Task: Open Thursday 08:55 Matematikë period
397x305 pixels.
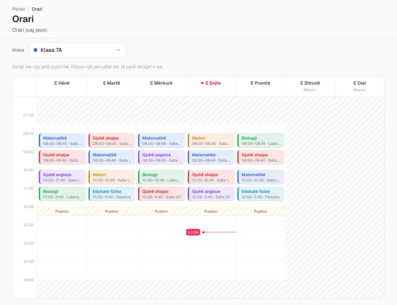Action: point(211,157)
